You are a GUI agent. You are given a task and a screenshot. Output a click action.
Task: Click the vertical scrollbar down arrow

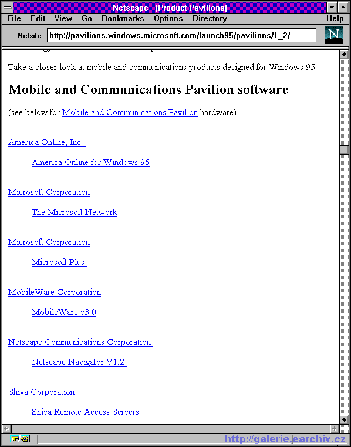tap(344, 419)
